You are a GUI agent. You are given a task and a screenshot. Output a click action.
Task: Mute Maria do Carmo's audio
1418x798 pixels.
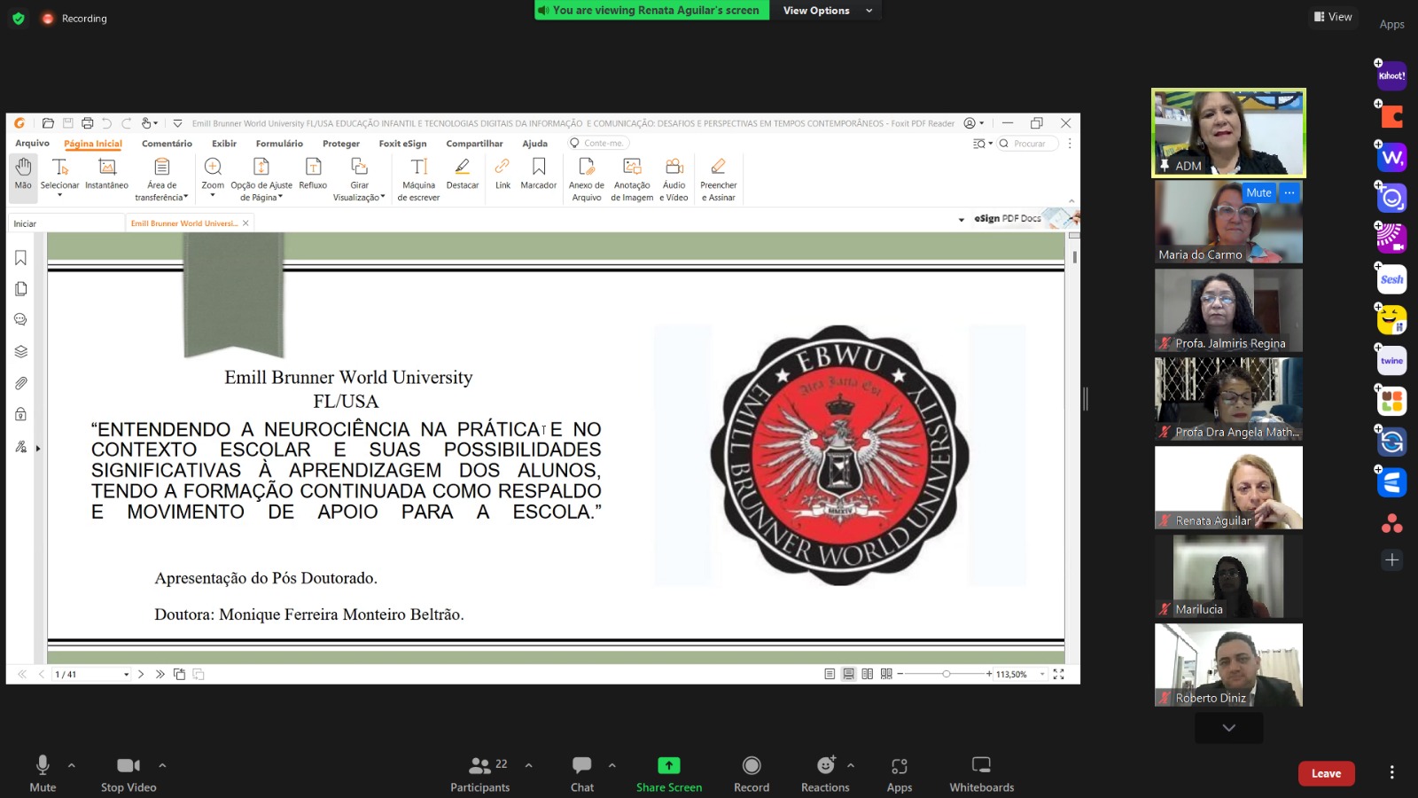pyautogui.click(x=1258, y=192)
